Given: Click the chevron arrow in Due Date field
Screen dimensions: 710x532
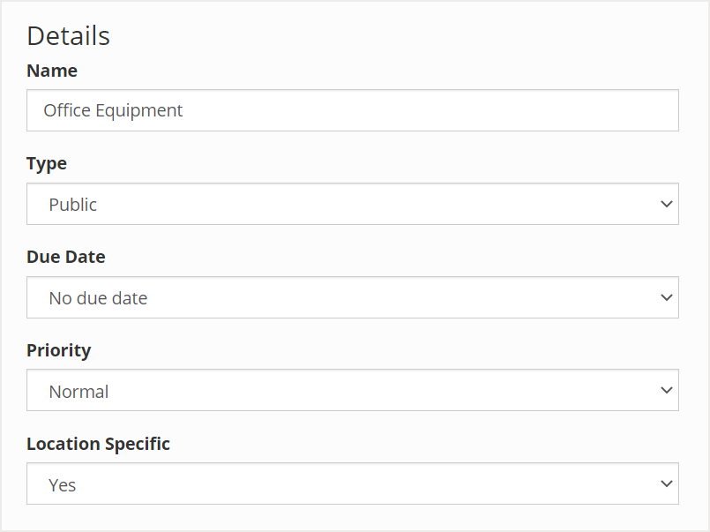Looking at the screenshot, I should 666,298.
